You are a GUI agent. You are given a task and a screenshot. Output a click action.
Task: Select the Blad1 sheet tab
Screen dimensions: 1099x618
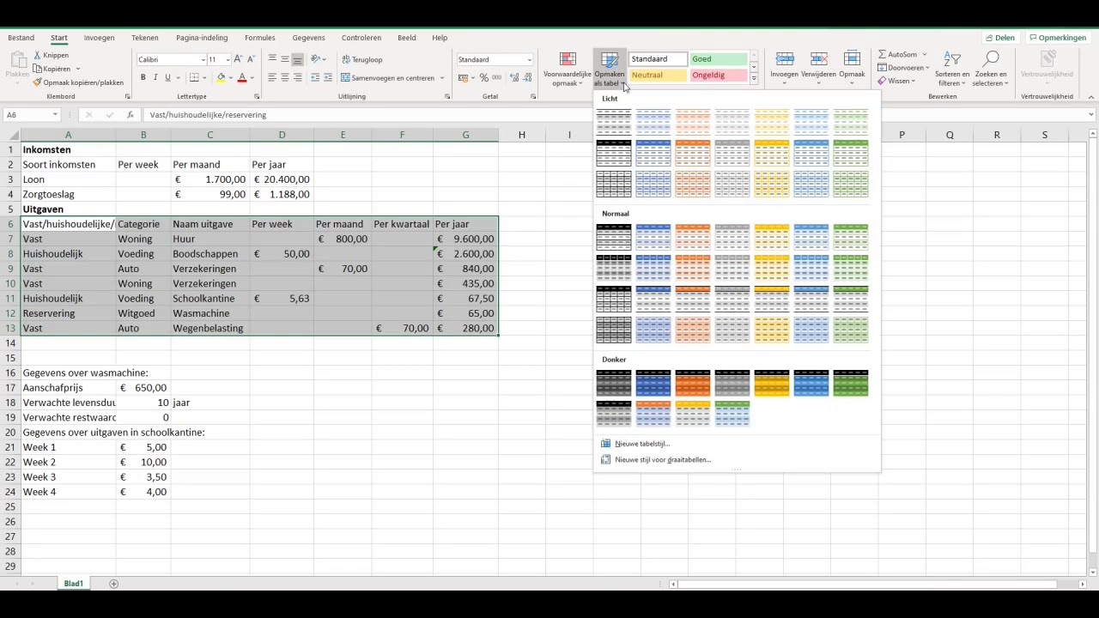(x=73, y=583)
